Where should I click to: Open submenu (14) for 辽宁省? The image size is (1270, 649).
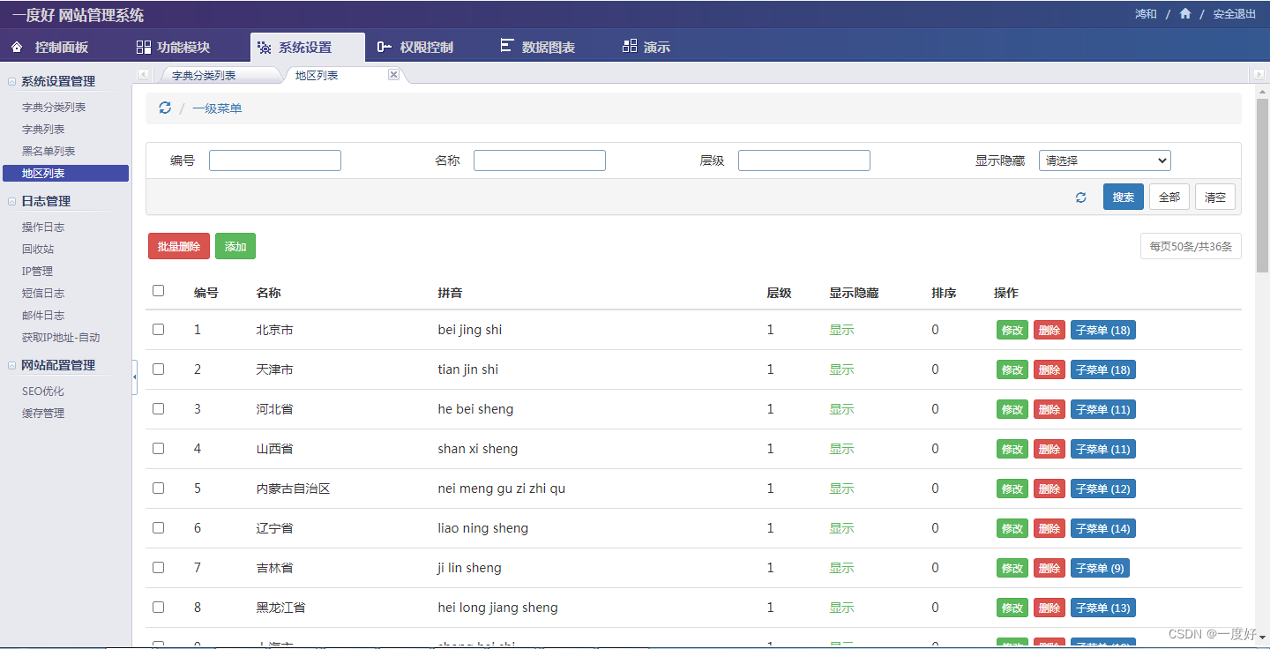coord(1103,528)
